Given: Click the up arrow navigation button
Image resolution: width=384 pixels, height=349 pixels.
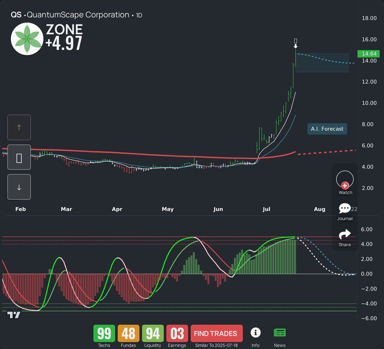Looking at the screenshot, I should coord(19,127).
